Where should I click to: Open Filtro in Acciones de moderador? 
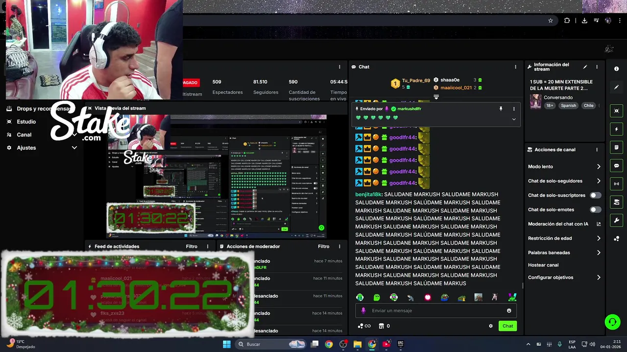pyautogui.click(x=324, y=246)
